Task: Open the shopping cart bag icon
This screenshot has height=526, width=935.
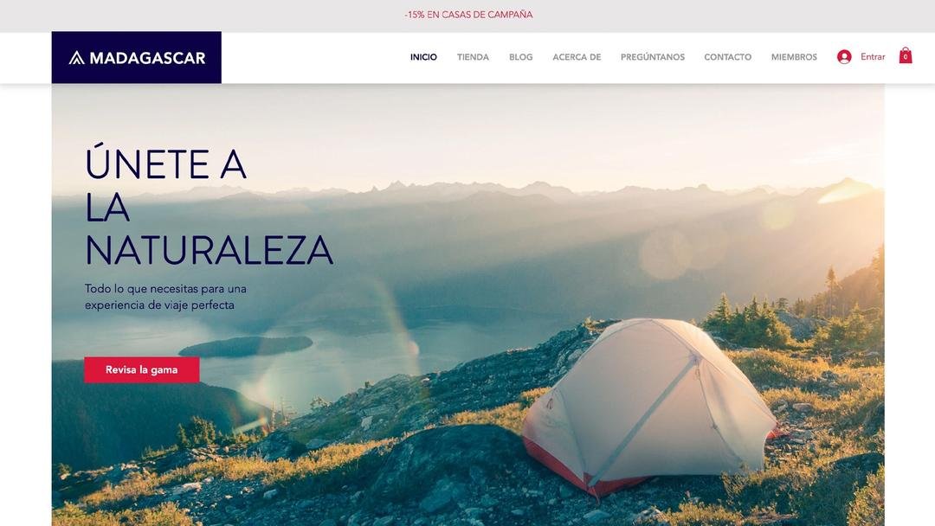Action: point(906,55)
